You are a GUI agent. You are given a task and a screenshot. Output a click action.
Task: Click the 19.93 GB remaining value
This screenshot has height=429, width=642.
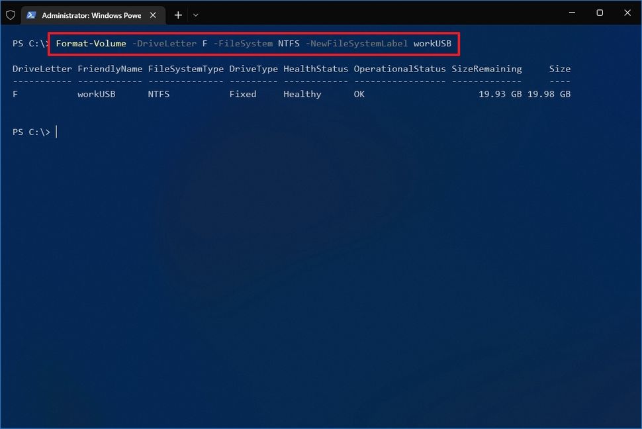(x=500, y=94)
